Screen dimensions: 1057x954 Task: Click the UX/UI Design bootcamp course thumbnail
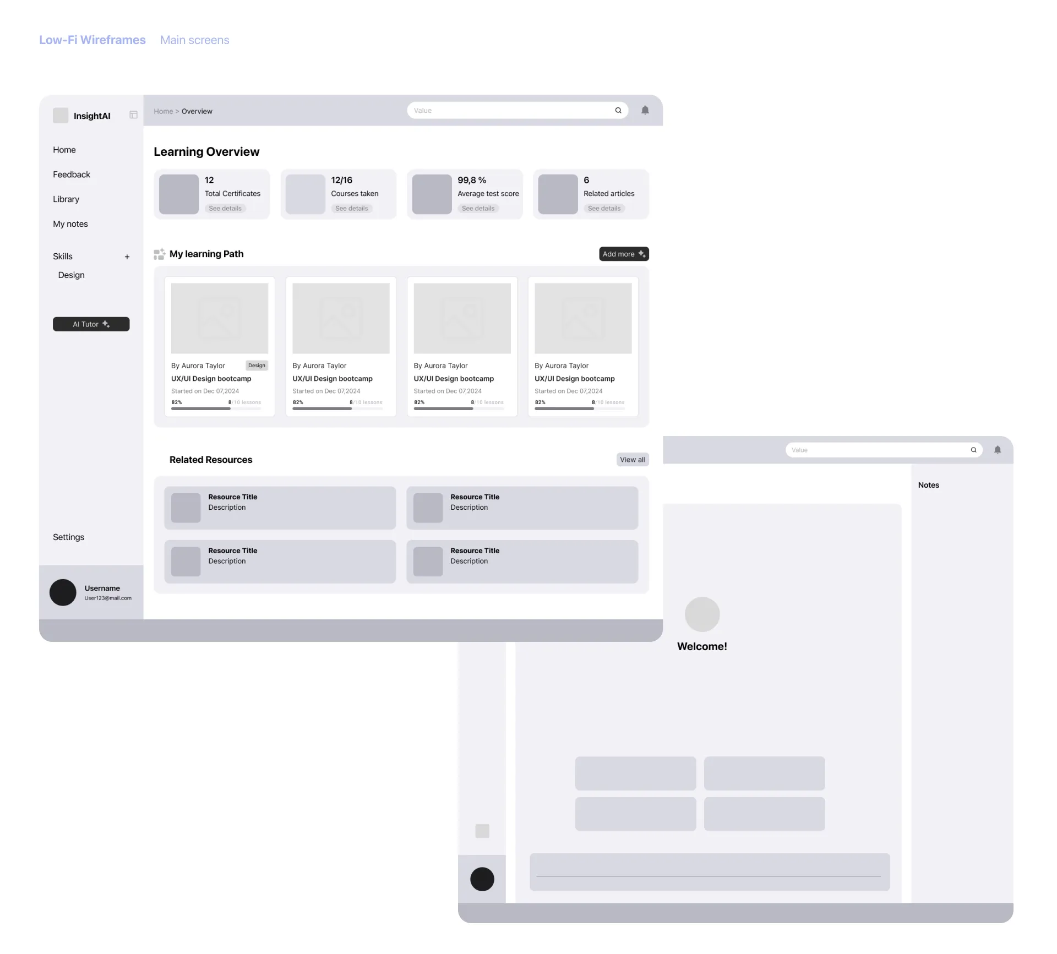point(218,316)
